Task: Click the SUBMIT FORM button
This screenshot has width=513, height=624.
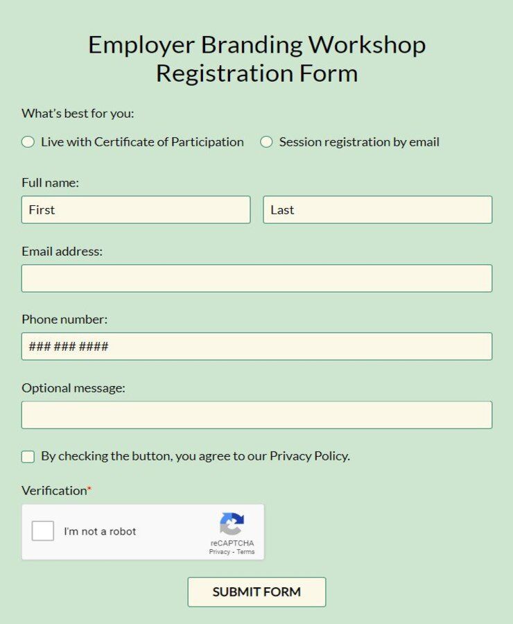Action: point(256,591)
